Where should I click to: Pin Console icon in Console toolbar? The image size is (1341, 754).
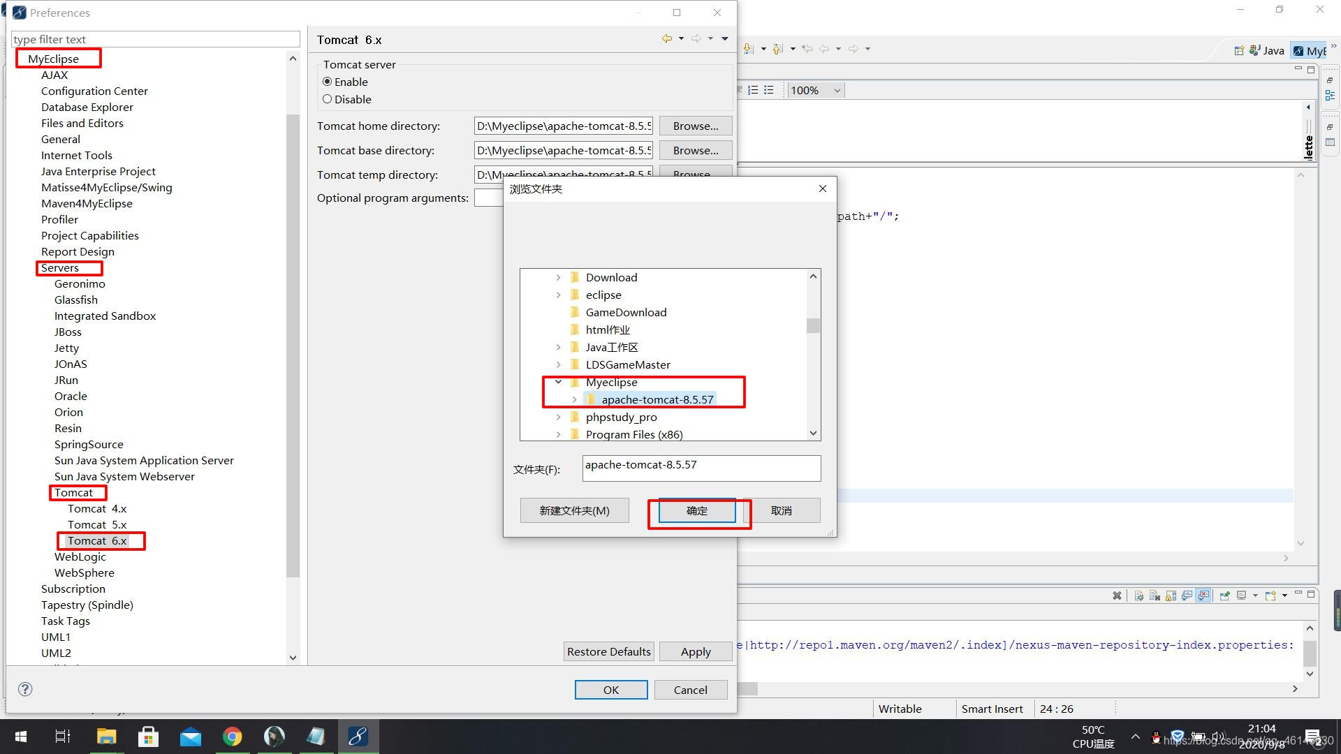pos(1224,596)
